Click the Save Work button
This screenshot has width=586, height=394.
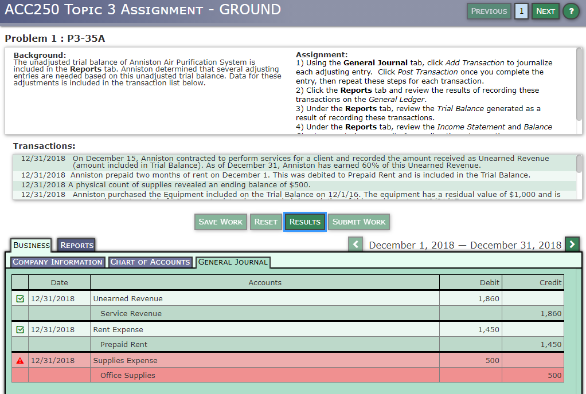click(x=220, y=222)
